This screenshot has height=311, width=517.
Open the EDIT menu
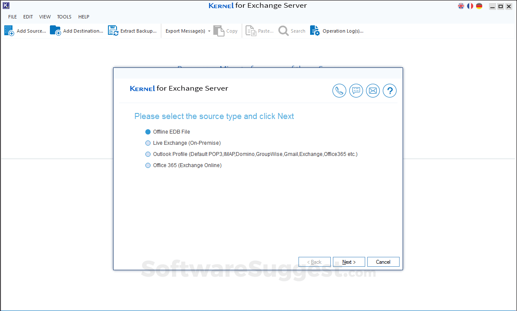(28, 17)
